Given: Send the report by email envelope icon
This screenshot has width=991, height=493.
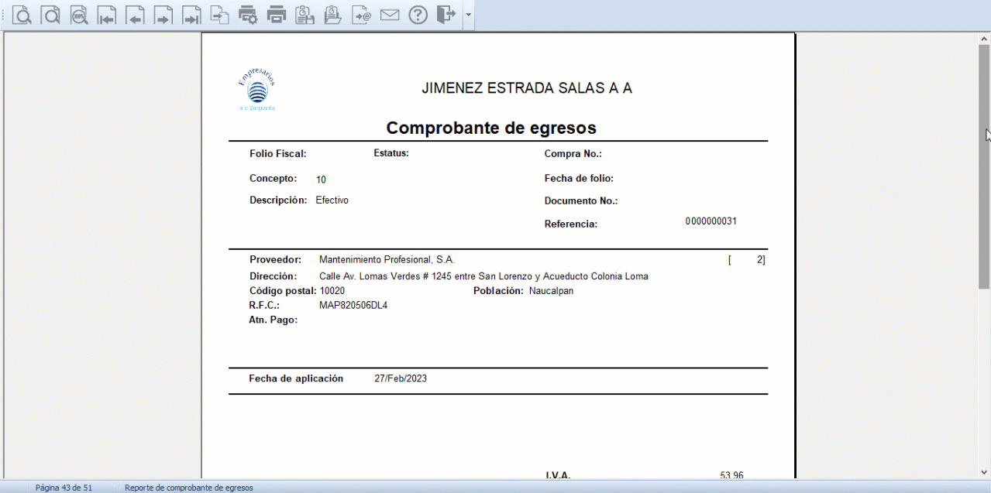Looking at the screenshot, I should (389, 15).
